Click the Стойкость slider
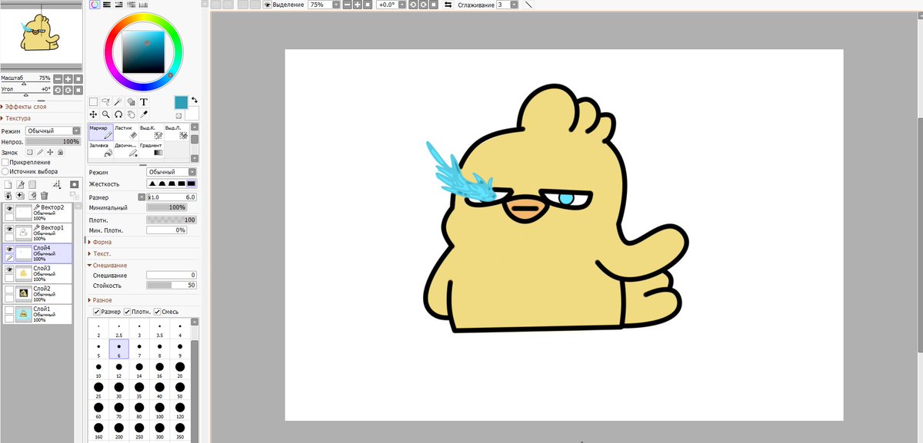Image resolution: width=923 pixels, height=443 pixels. coord(172,285)
